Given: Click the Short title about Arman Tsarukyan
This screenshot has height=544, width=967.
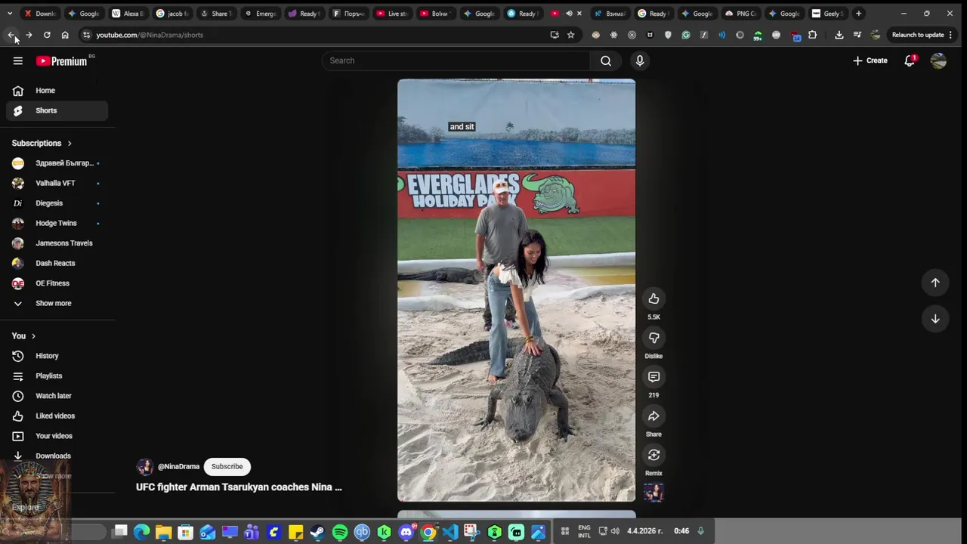Looking at the screenshot, I should tap(239, 487).
